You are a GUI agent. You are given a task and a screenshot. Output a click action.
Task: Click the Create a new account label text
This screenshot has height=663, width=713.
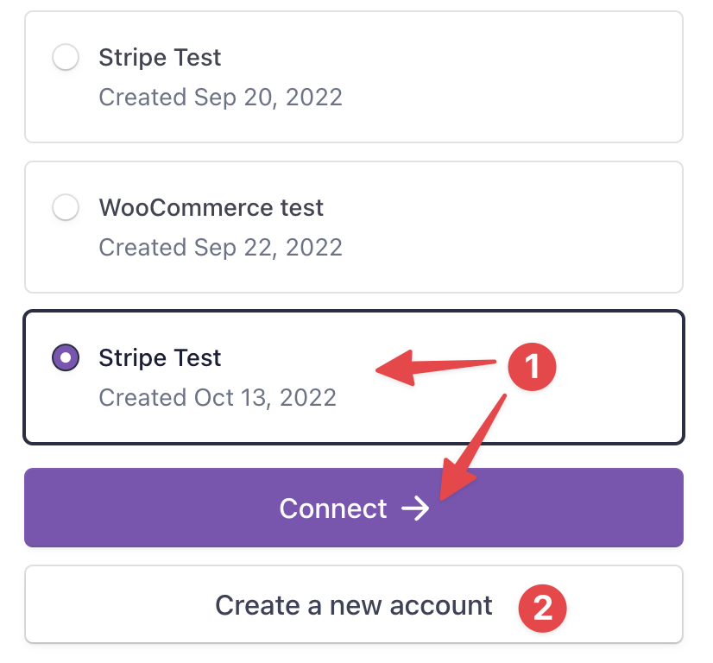pyautogui.click(x=354, y=605)
